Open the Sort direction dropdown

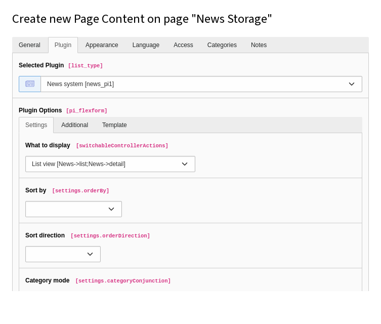[63, 254]
